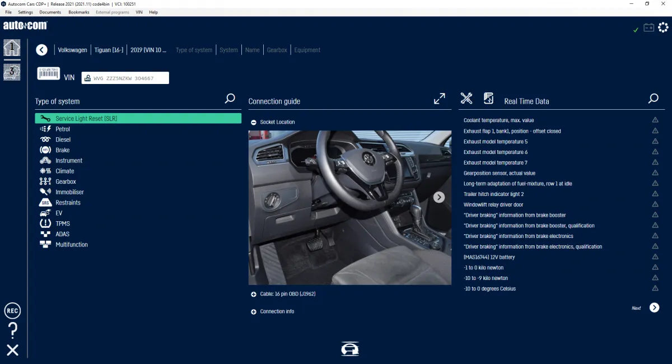Click the Next button for real time data

pos(654,307)
